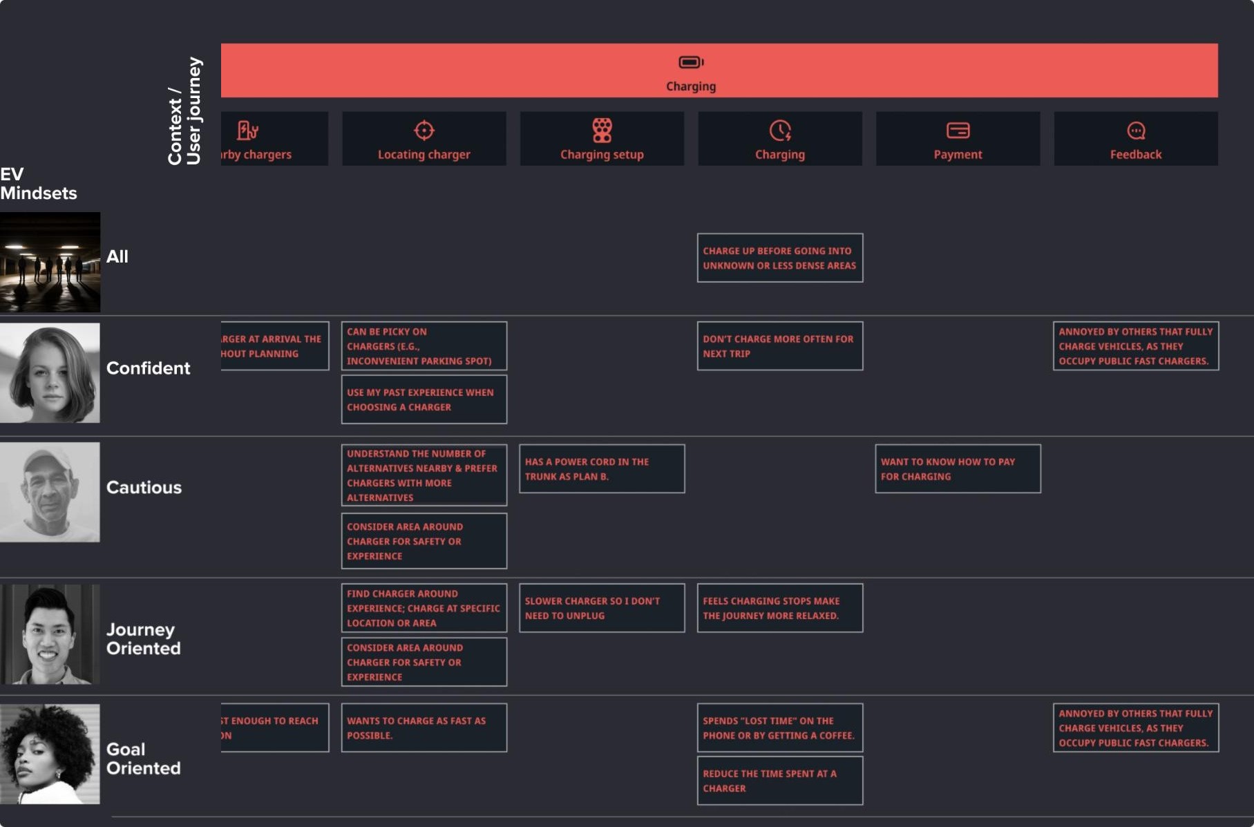Click the clock bolt icon above Charging stage

click(x=780, y=130)
